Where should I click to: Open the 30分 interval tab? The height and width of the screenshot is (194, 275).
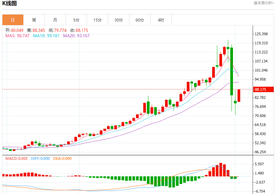tap(118, 20)
